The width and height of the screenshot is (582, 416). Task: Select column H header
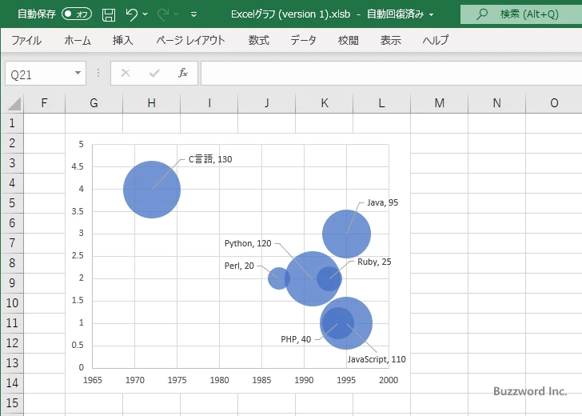click(151, 103)
